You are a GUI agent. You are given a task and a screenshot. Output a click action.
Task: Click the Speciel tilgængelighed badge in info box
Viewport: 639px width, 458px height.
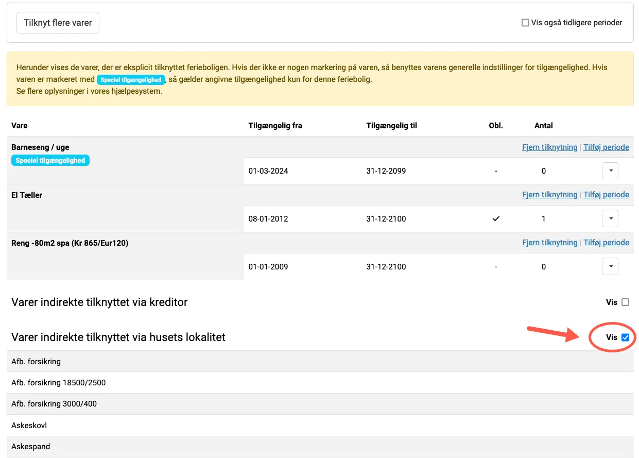[131, 80]
